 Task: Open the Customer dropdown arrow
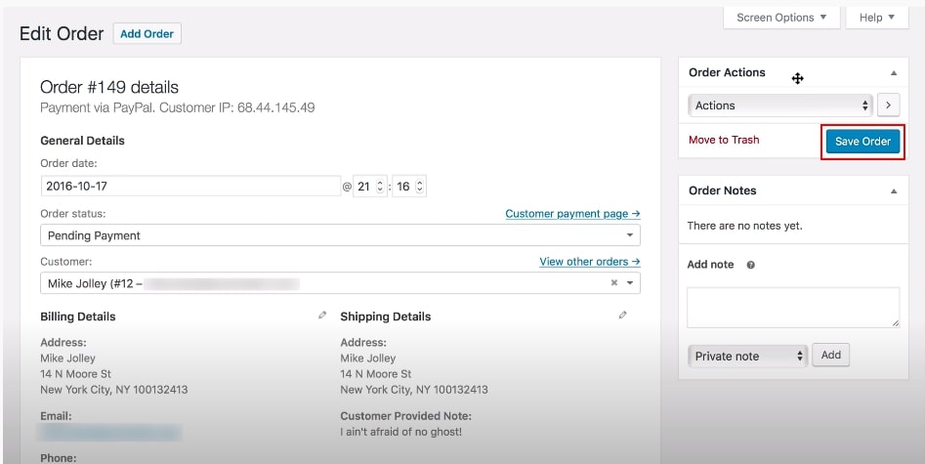click(x=630, y=282)
